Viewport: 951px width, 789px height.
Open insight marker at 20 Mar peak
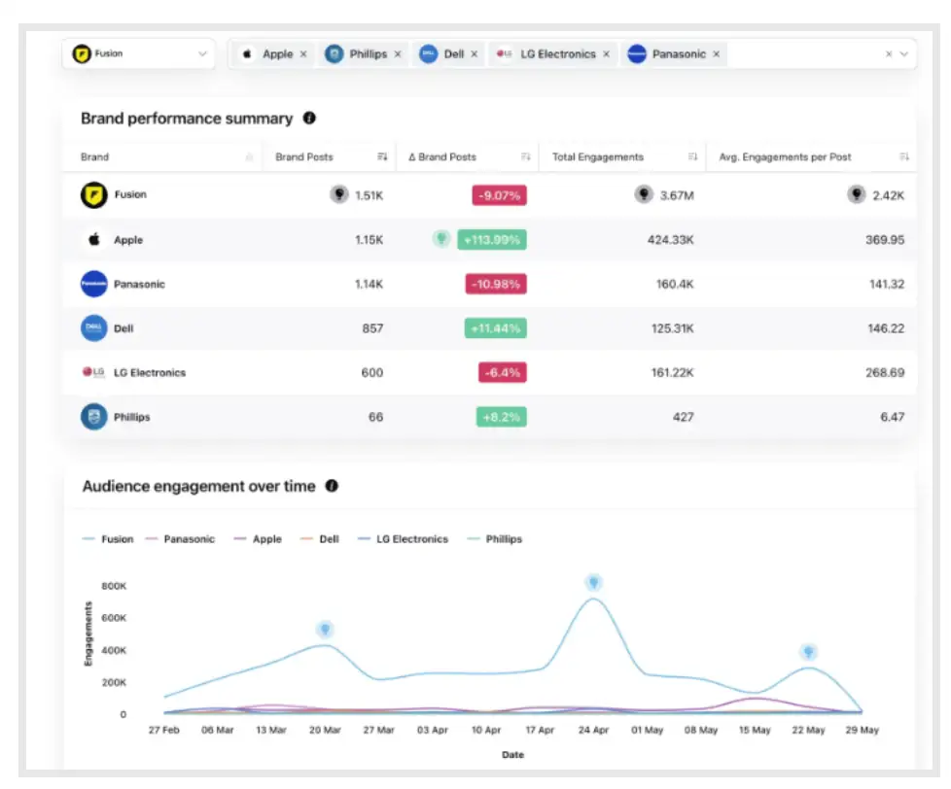(x=325, y=629)
